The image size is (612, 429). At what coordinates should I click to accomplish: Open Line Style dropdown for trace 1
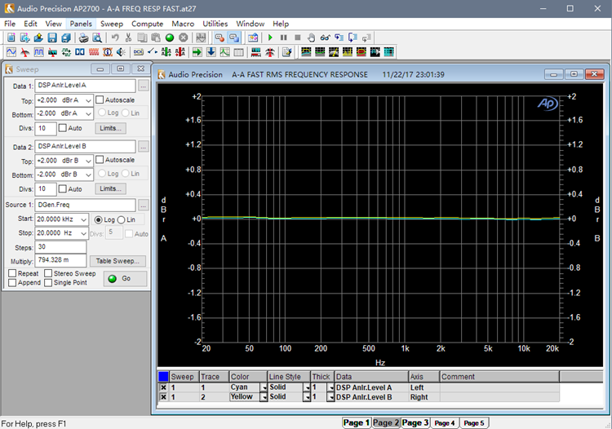(x=307, y=387)
